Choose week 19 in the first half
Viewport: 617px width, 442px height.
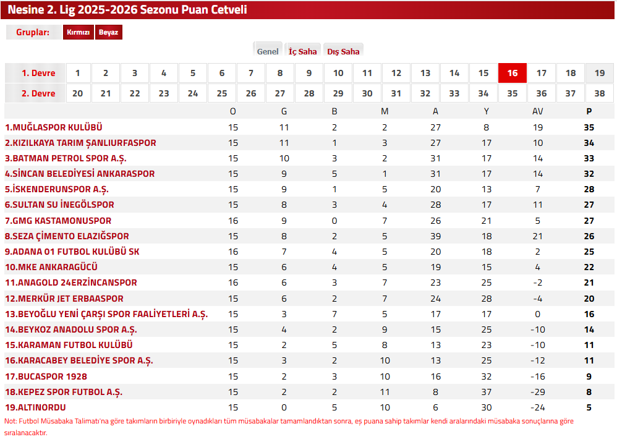[600, 73]
